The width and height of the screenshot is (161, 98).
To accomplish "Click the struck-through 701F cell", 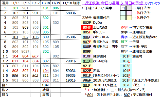I will pyautogui.click(x=87, y=80).
